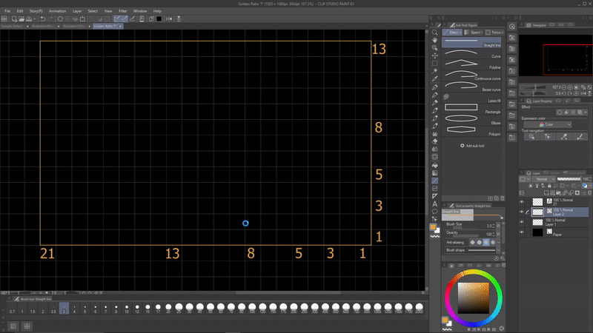Click the Brush Size stepper arrows

tap(494, 226)
